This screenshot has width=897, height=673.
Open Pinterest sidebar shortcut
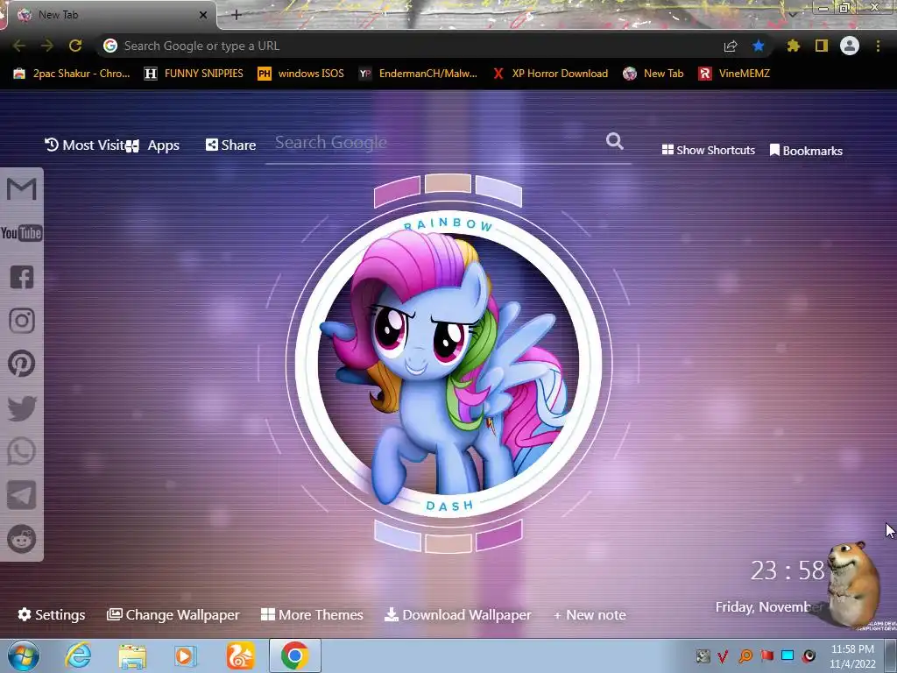pos(22,364)
